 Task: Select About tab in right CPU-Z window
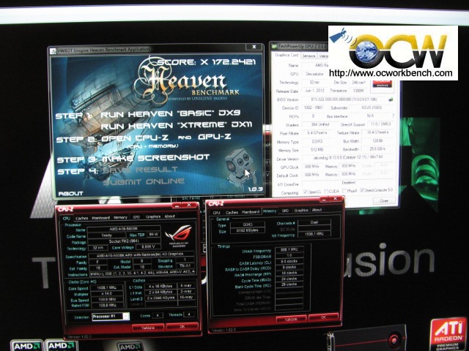317,210
